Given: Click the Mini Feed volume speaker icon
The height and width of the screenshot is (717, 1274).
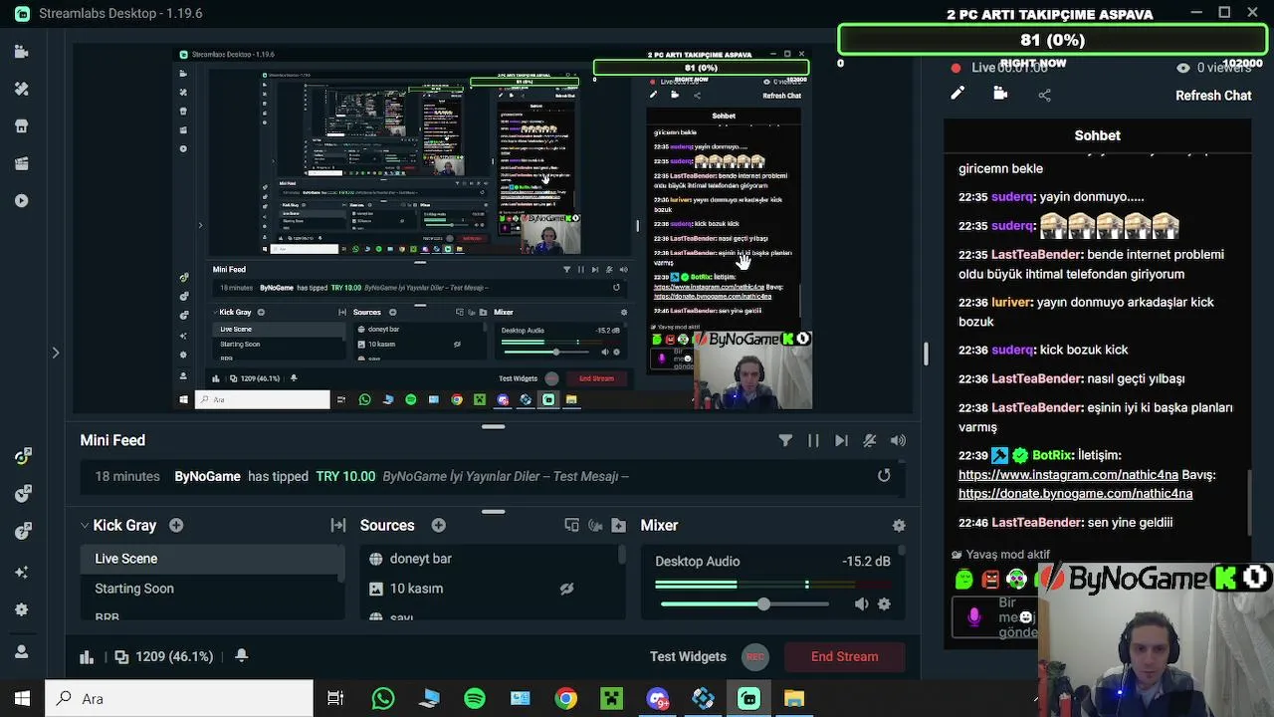Looking at the screenshot, I should (x=898, y=440).
